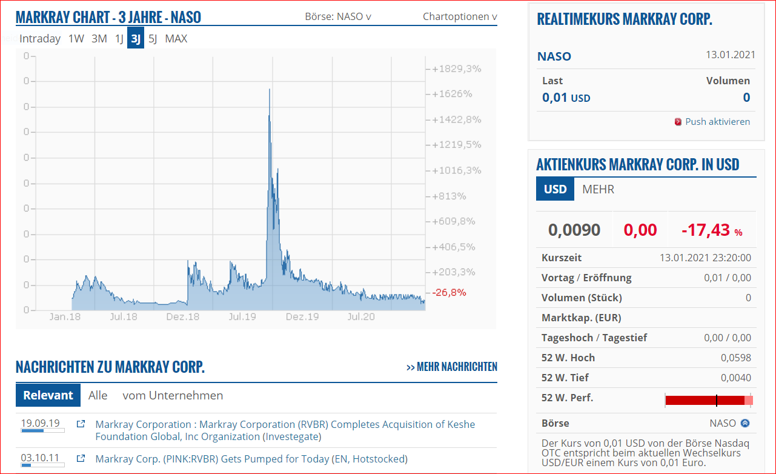Screen dimensions: 776x474
Task: Click red Push aktivieren icon
Action: coord(678,122)
